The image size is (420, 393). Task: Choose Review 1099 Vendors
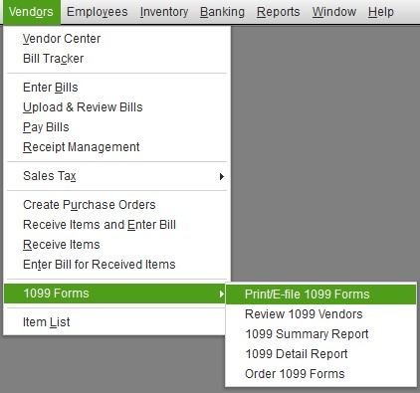click(320, 314)
